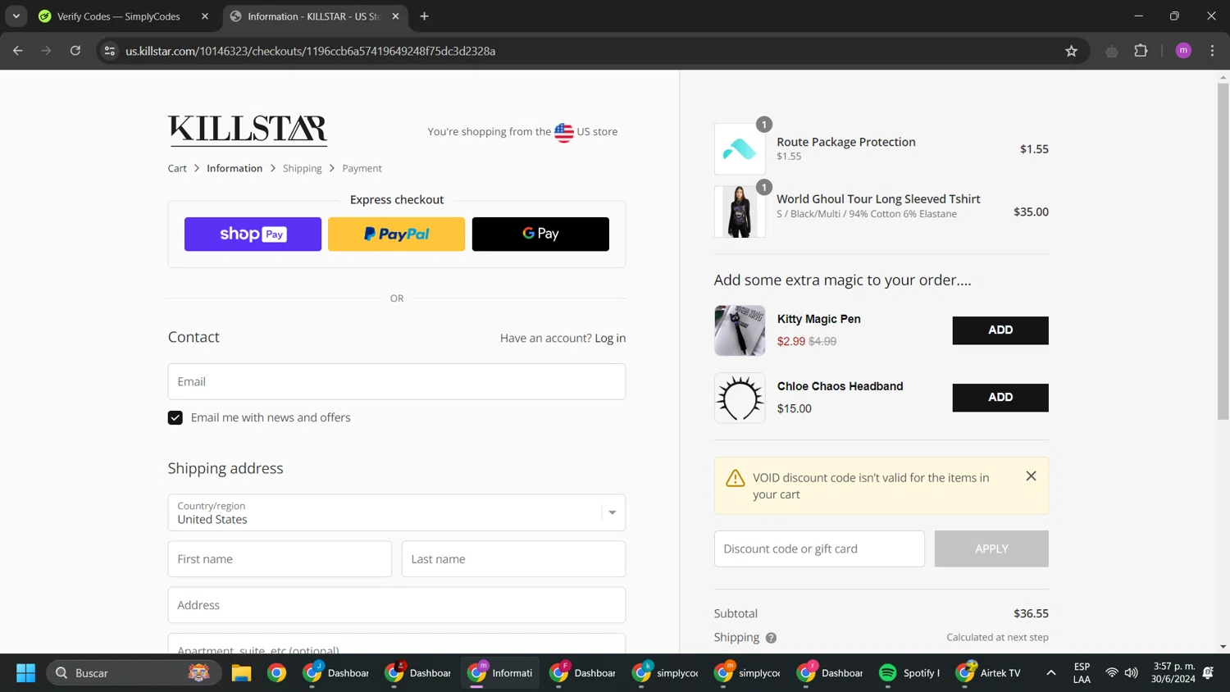Viewport: 1230px width, 692px height.
Task: Click the Discount code or gift card field
Action: (819, 549)
